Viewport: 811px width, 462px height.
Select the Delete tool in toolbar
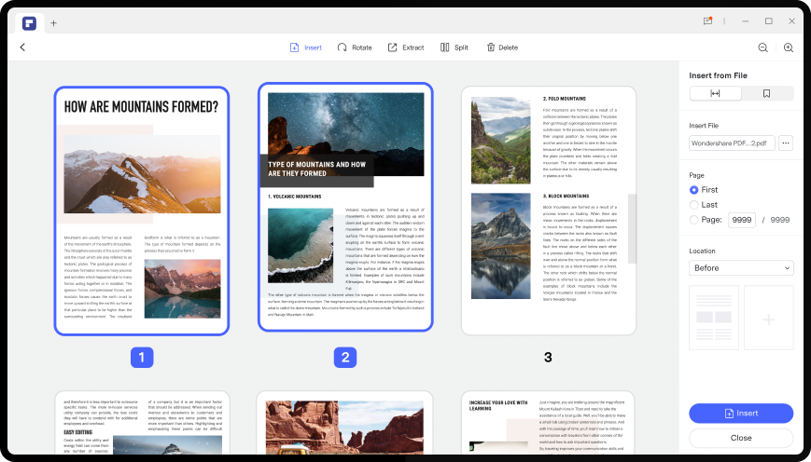click(502, 48)
